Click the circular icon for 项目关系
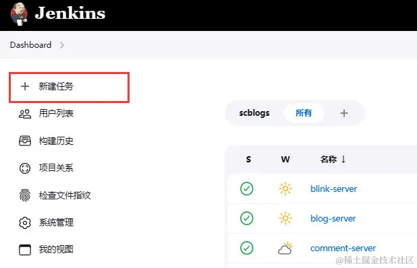The image size is (417, 268). (x=25, y=168)
